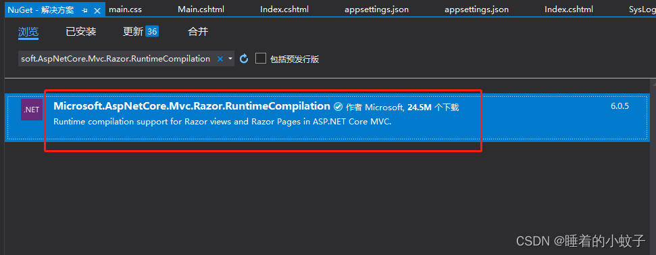Click the verified author checkmark badge

(338, 107)
